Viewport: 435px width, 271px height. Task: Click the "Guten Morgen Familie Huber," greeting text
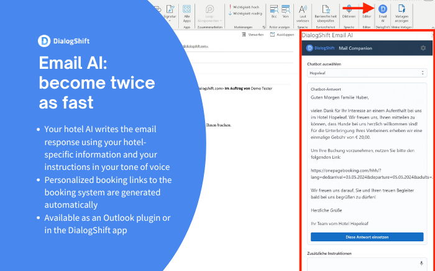[x=339, y=97]
